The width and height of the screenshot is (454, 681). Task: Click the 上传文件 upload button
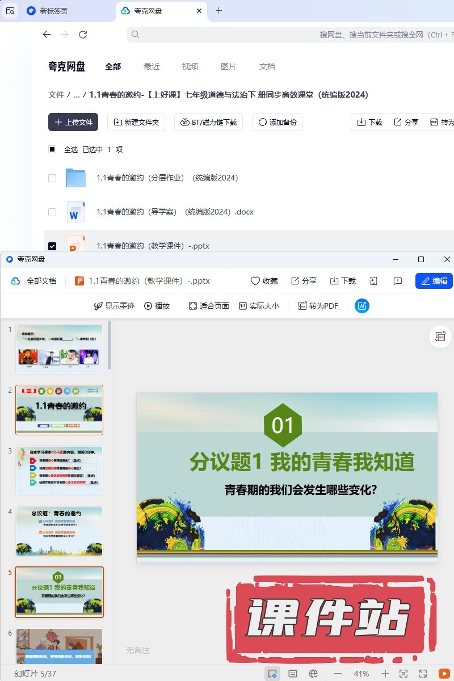click(x=73, y=122)
